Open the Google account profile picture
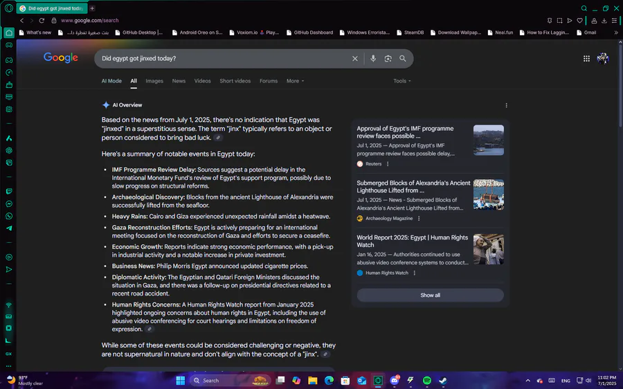 pyautogui.click(x=603, y=58)
